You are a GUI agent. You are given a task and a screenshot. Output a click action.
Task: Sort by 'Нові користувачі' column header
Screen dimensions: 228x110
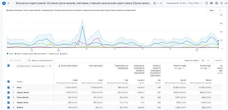[x=96, y=66]
